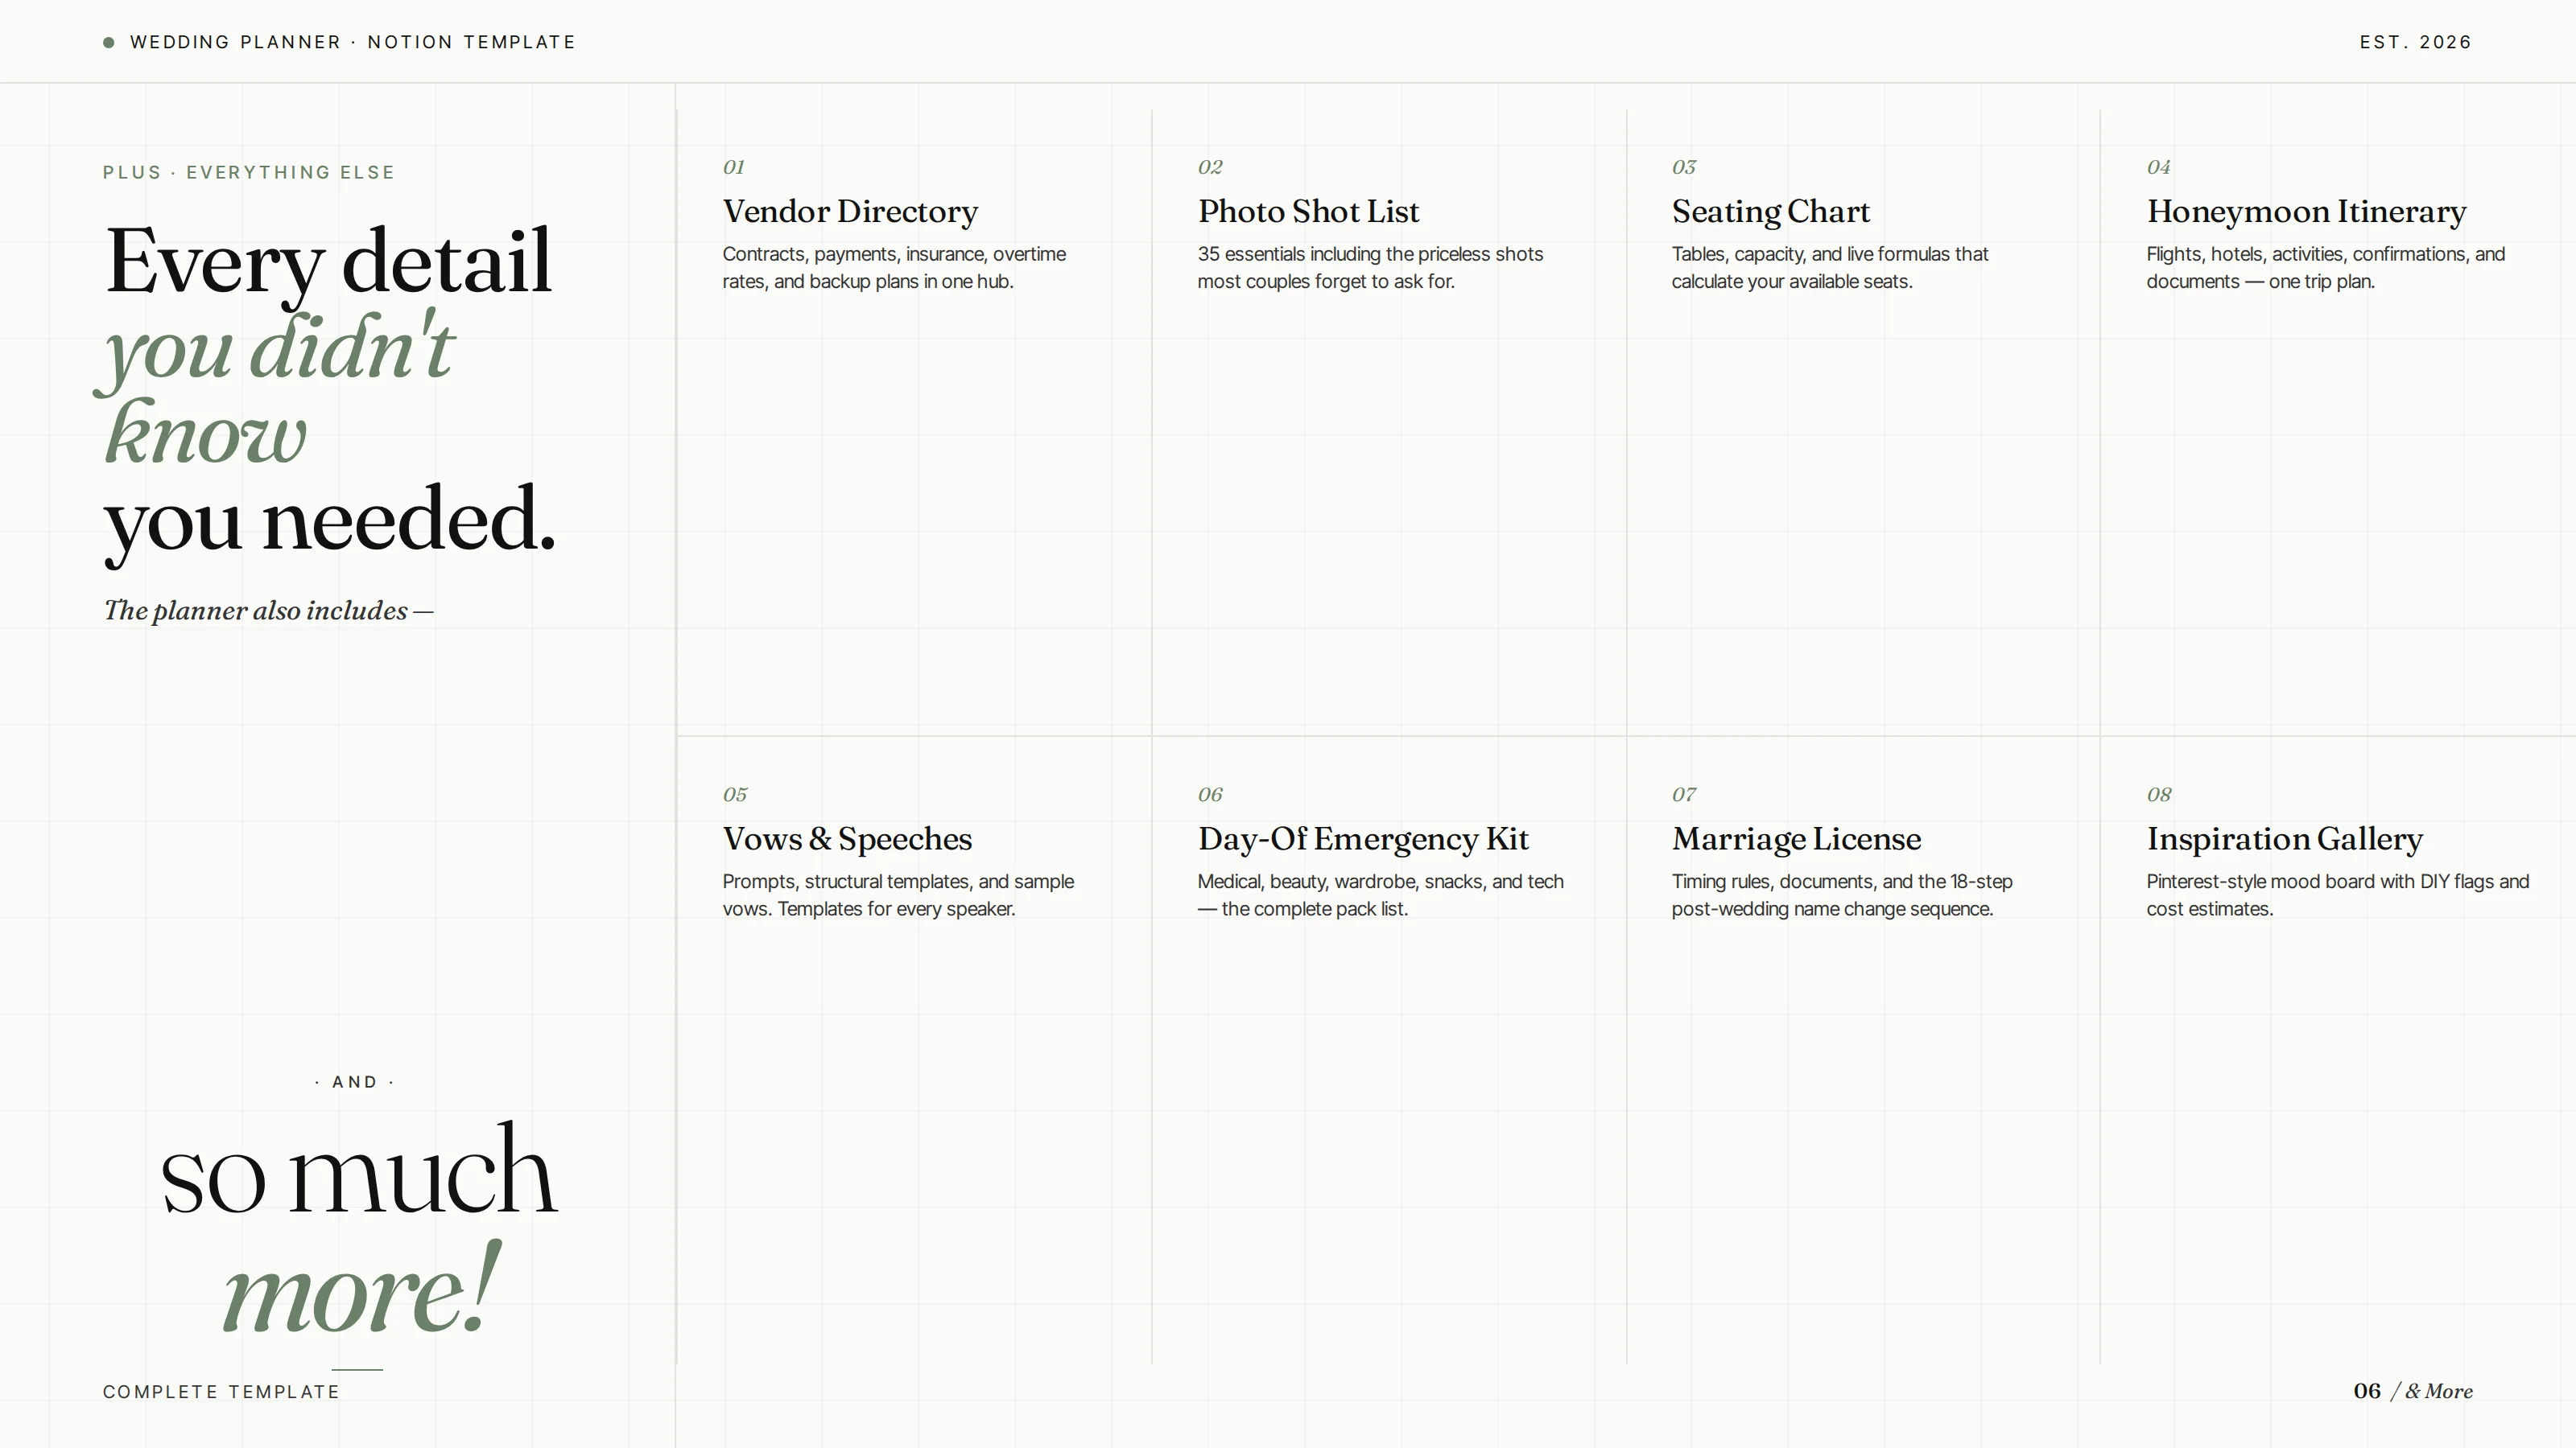The width and height of the screenshot is (2576, 1448).
Task: Click the 'Flights, hotels, activities' description
Action: [x=2326, y=268]
